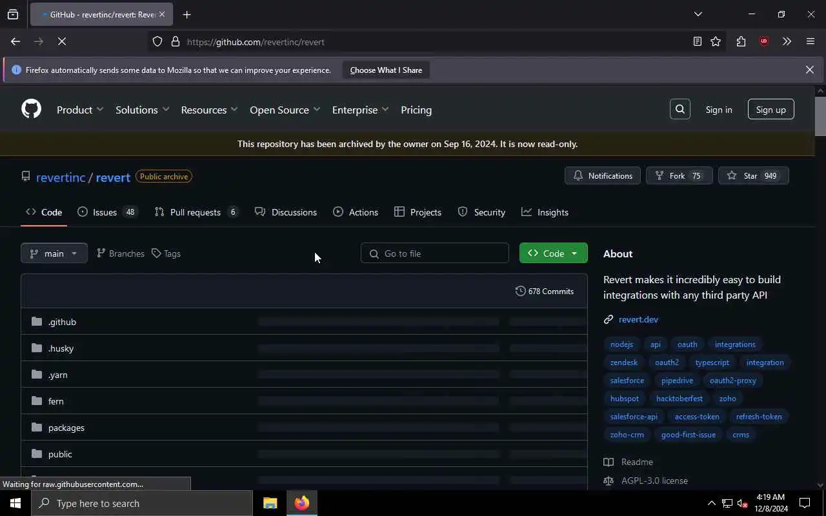The image size is (826, 516).
Task: Open the public folder
Action: point(60,454)
